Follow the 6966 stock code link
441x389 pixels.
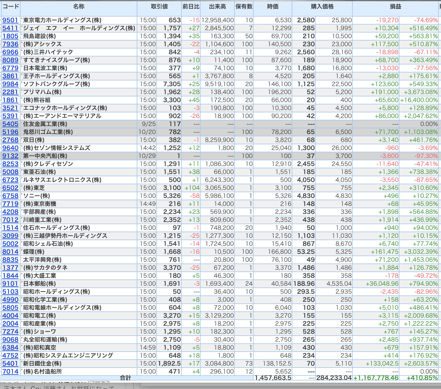tap(10, 52)
